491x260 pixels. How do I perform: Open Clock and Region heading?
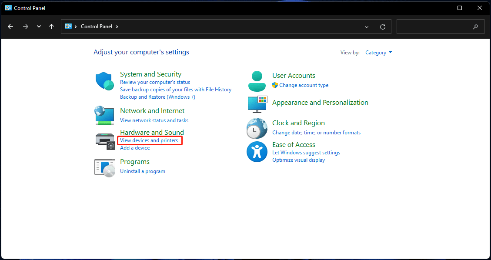tap(298, 123)
